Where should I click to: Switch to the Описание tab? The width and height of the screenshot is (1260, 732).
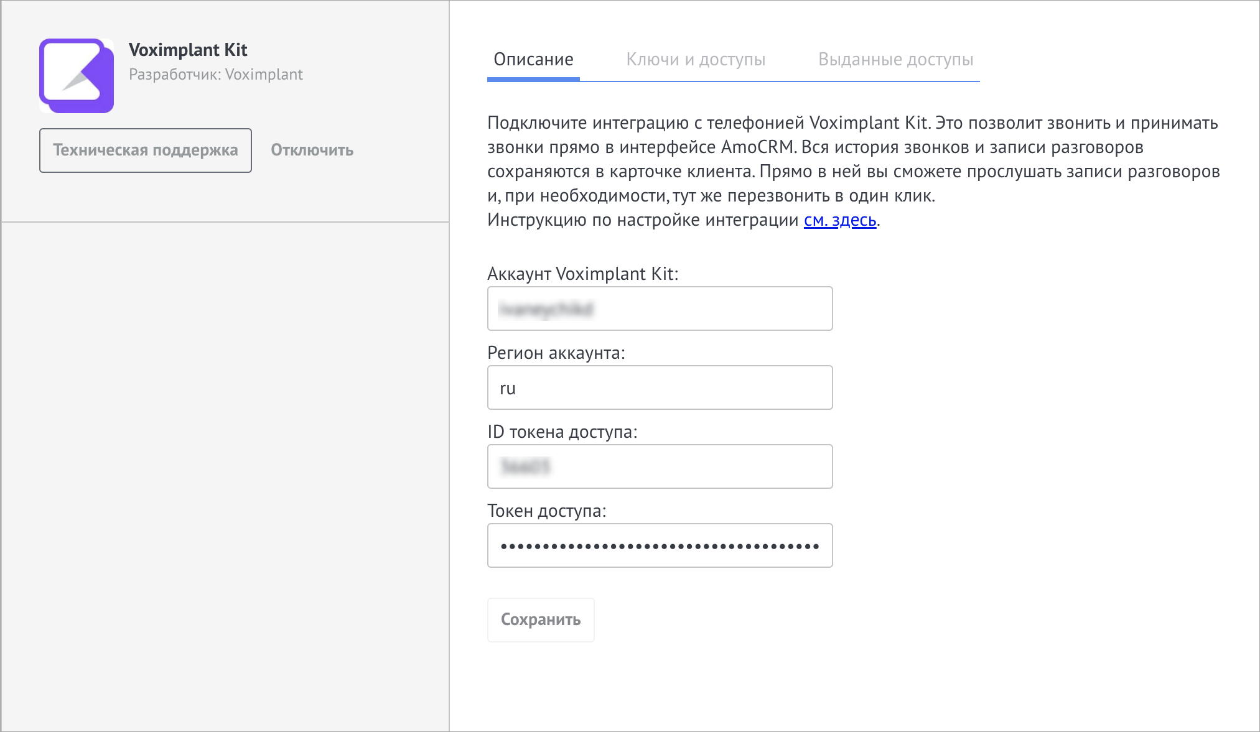pyautogui.click(x=534, y=60)
